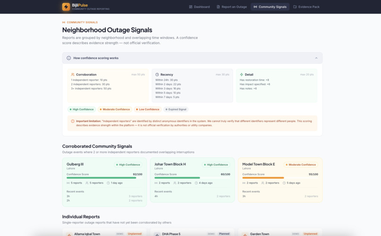The image size is (381, 236).
Task: Click the Neighborhood Outage Signals heading
Action: [107, 30]
